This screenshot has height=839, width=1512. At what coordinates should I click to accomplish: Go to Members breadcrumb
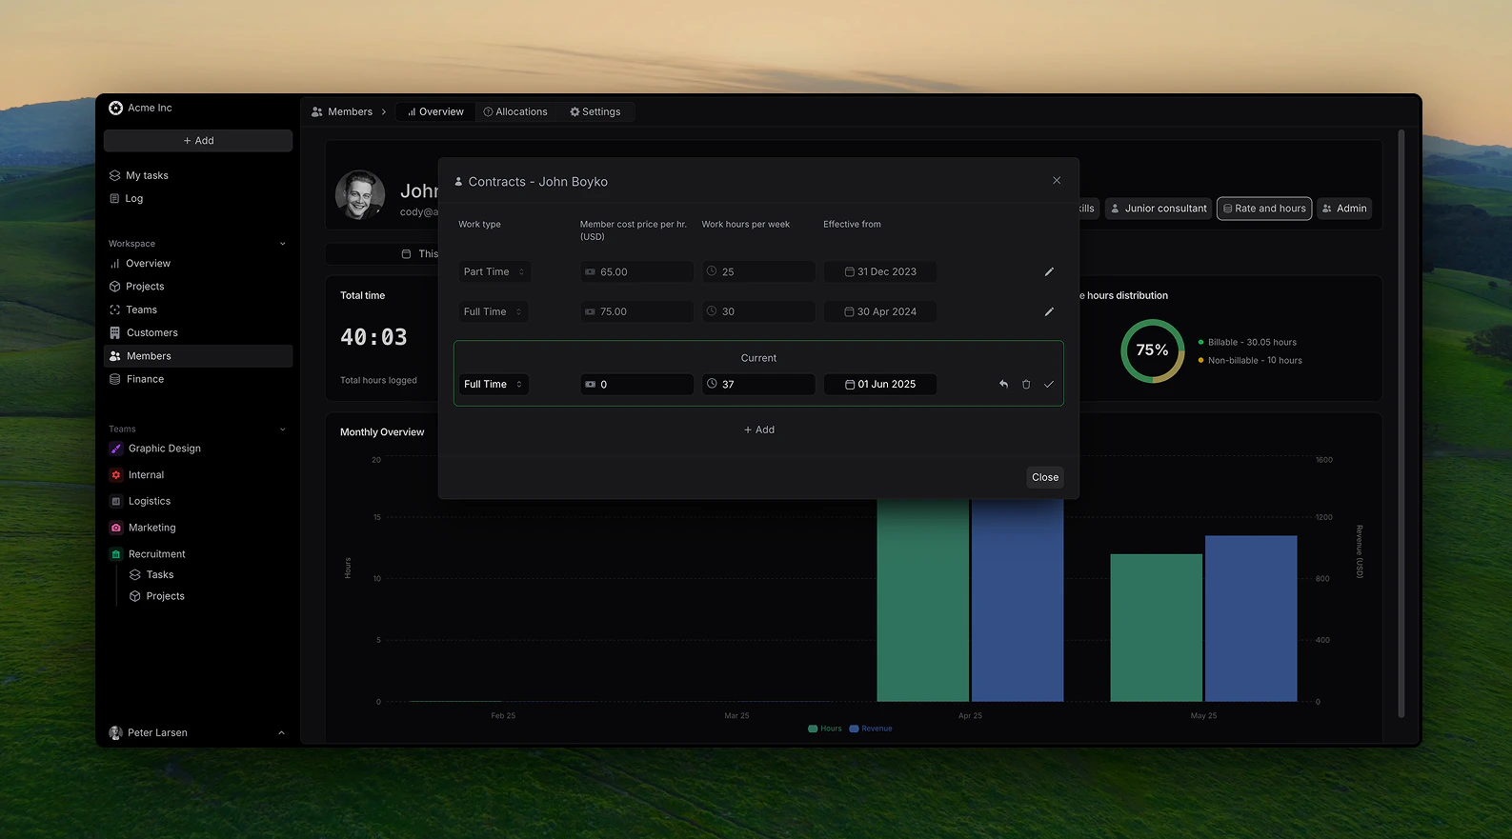342,111
